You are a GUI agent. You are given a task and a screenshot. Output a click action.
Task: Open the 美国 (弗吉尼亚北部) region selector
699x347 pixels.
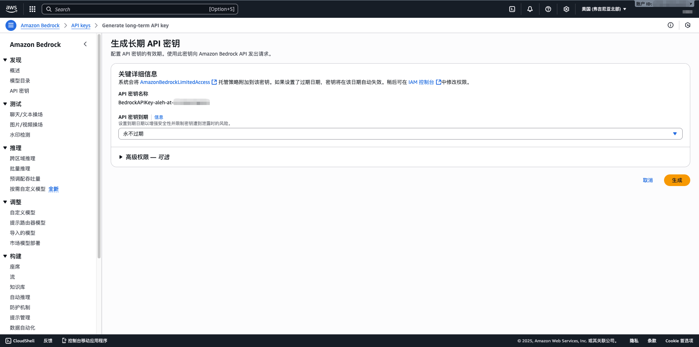coord(604,9)
